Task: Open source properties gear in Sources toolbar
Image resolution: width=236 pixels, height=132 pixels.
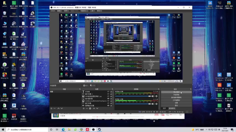Action: (x=90, y=108)
